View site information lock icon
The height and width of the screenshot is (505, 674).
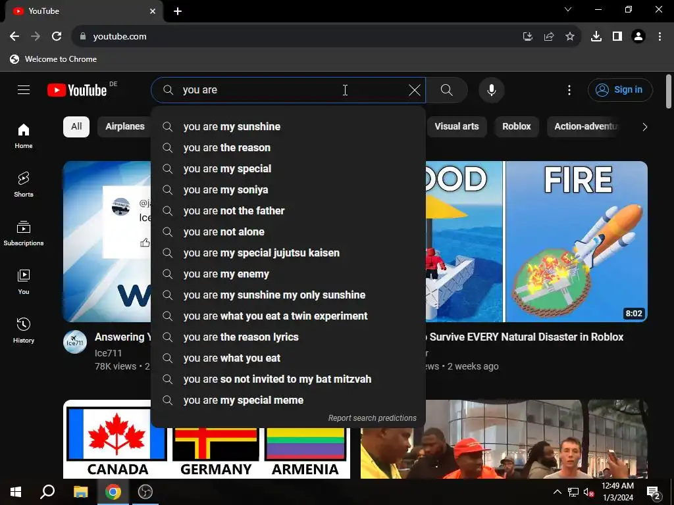click(x=83, y=37)
